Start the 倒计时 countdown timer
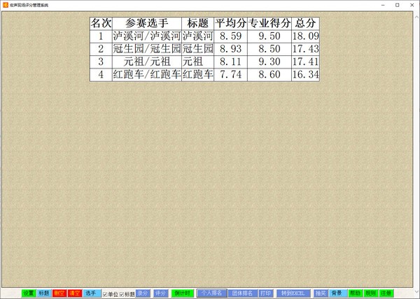Viewport: 420px width, 299px height. pos(182,293)
